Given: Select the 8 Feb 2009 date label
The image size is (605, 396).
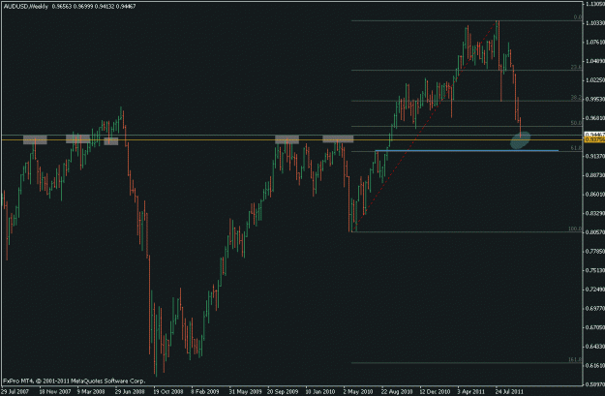Looking at the screenshot, I should pos(205,391).
